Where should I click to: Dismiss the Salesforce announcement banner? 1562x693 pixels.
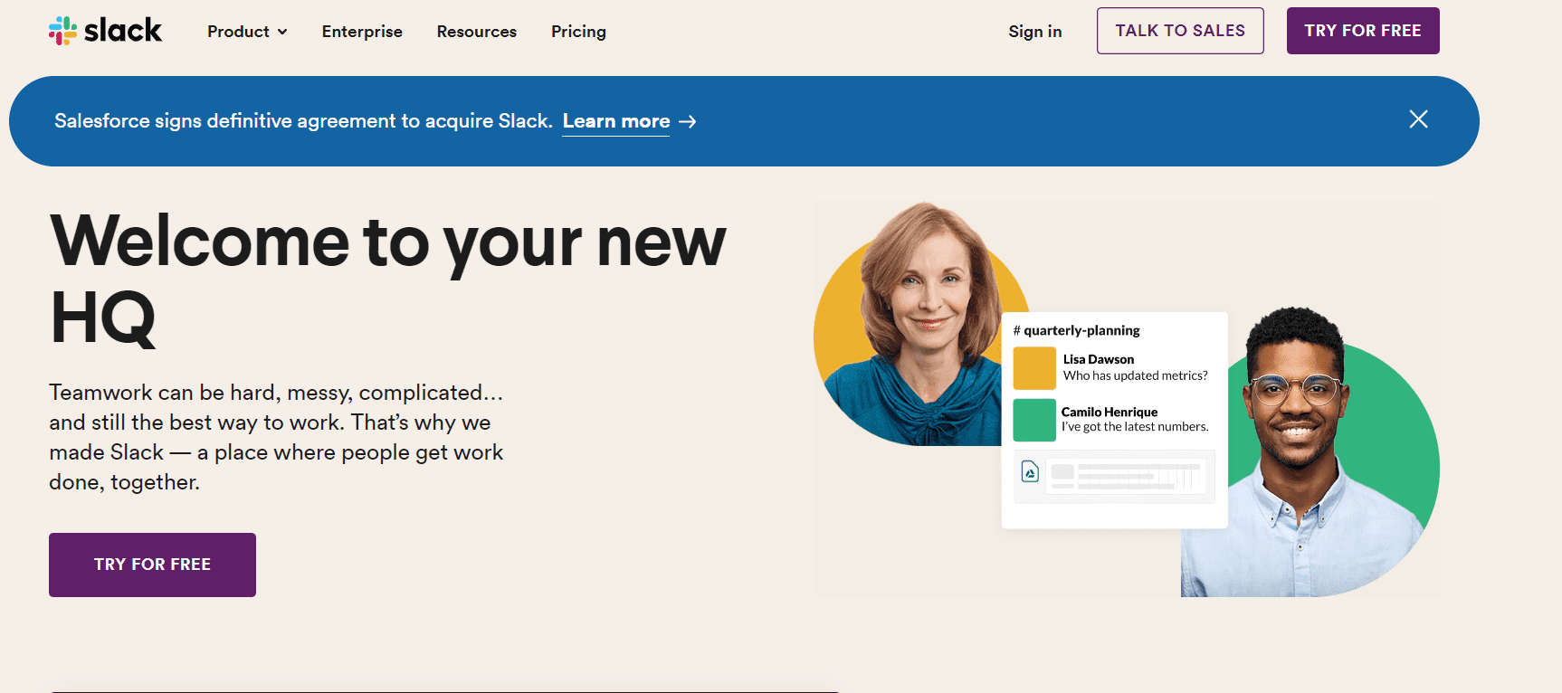1418,119
